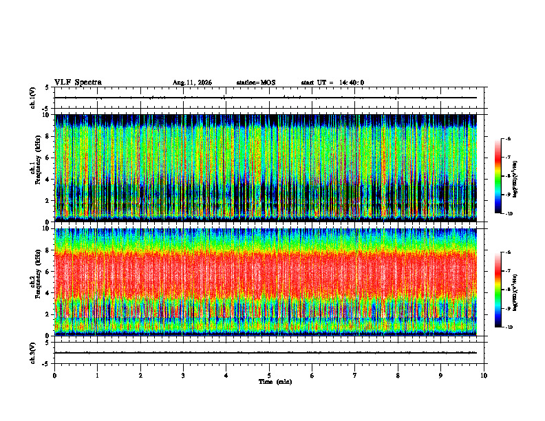
Task: Click the -6 label on the upper color scale
Action: 508,138
